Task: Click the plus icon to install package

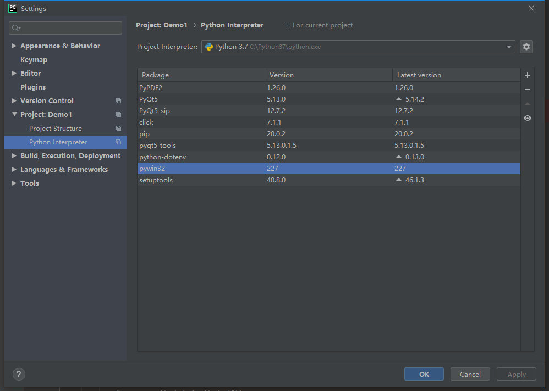Action: (528, 75)
